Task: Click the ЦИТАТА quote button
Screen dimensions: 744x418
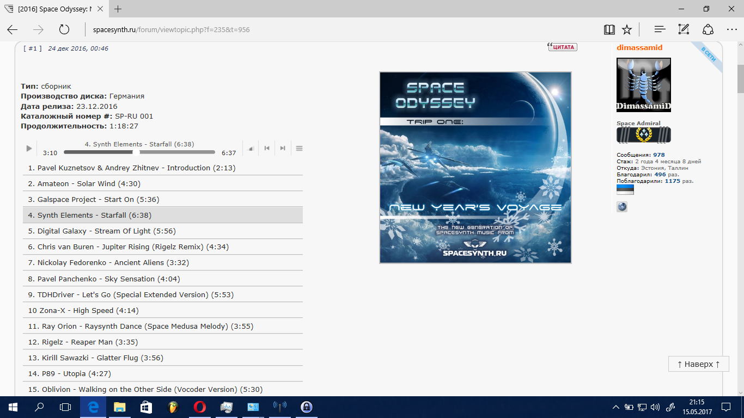Action: coord(562,47)
